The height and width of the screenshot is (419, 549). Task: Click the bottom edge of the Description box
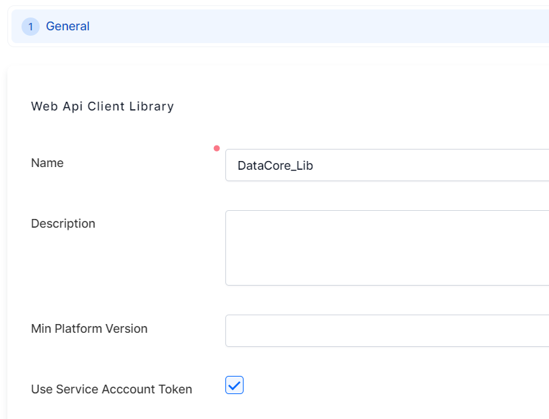point(387,285)
